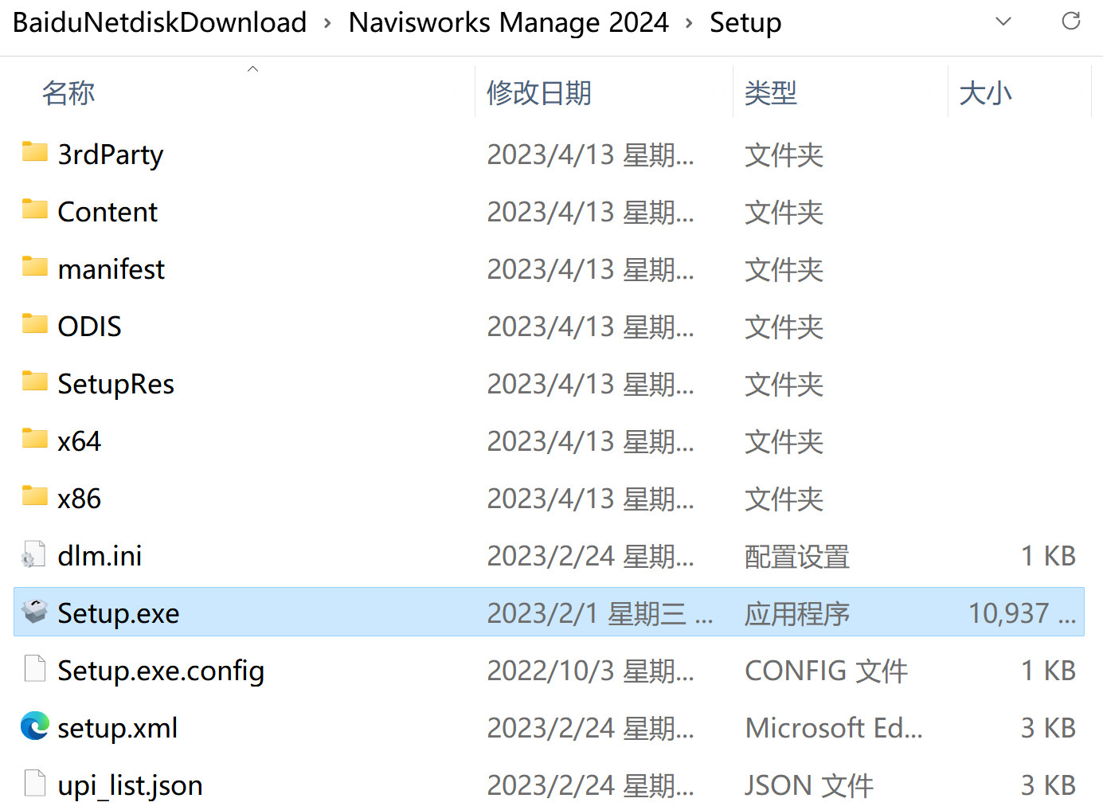Go to Navisworks Manage 2024 breadcrumb

509,22
